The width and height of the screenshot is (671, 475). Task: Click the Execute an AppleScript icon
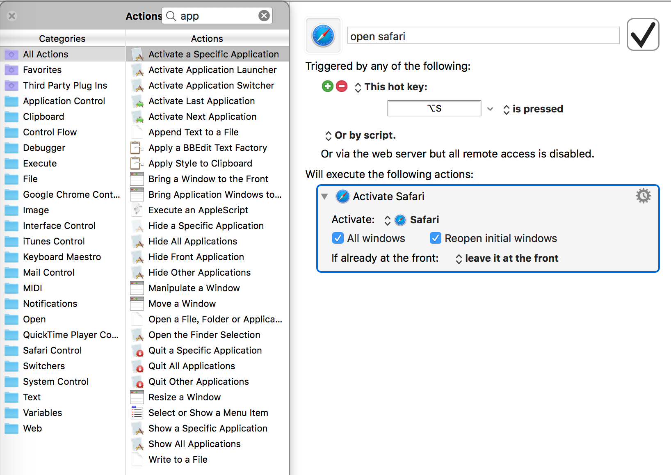coord(137,210)
